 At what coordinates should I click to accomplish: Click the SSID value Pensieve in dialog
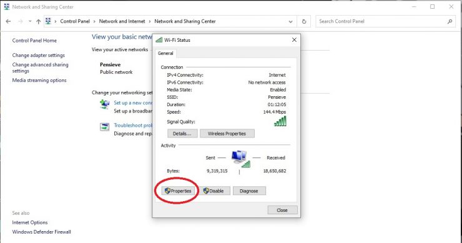[x=277, y=97]
